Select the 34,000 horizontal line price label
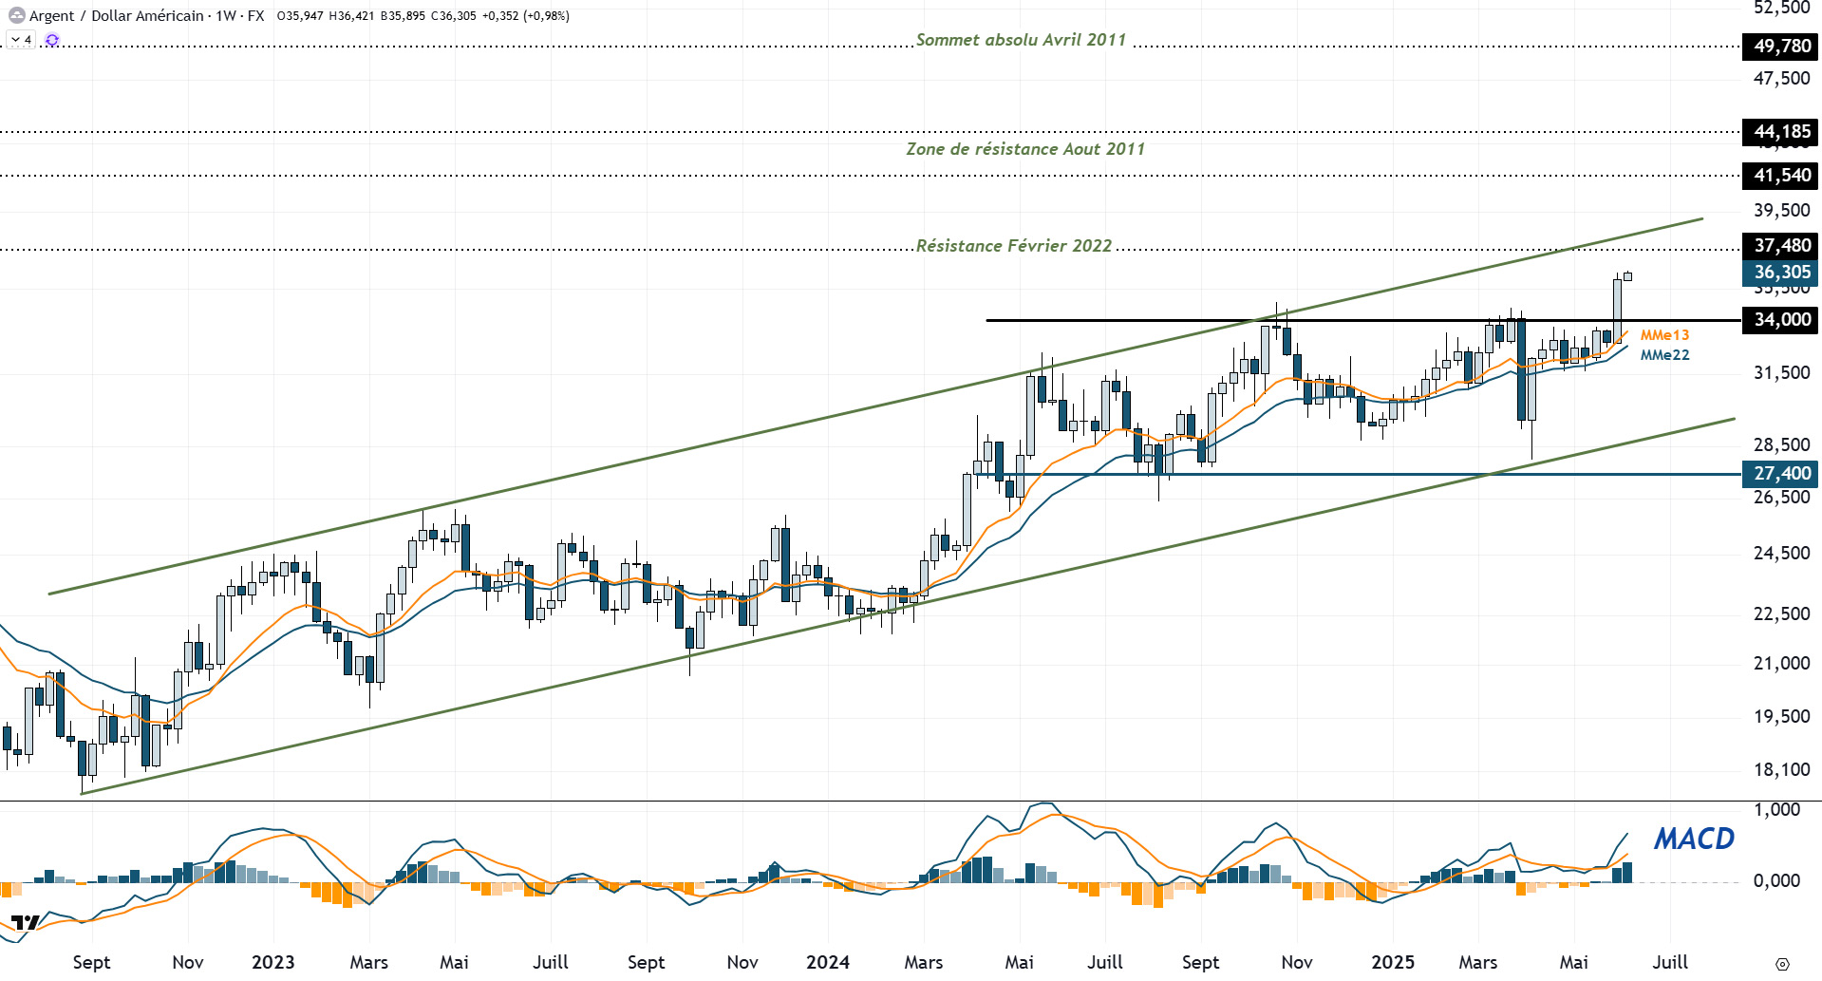Viewport: 1822px width, 981px height. [x=1780, y=319]
